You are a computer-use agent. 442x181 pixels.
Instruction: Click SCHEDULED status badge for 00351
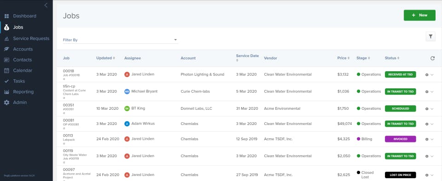tap(400, 108)
